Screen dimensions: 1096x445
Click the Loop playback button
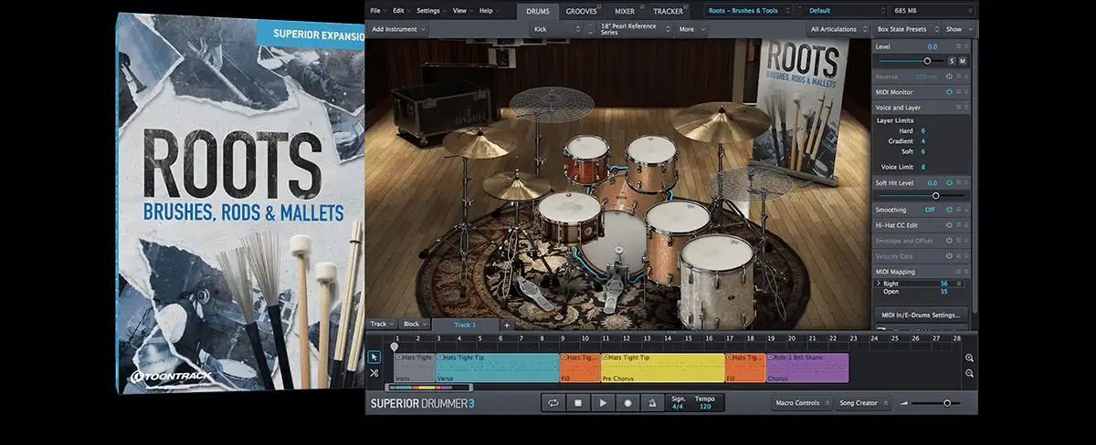[x=553, y=402]
